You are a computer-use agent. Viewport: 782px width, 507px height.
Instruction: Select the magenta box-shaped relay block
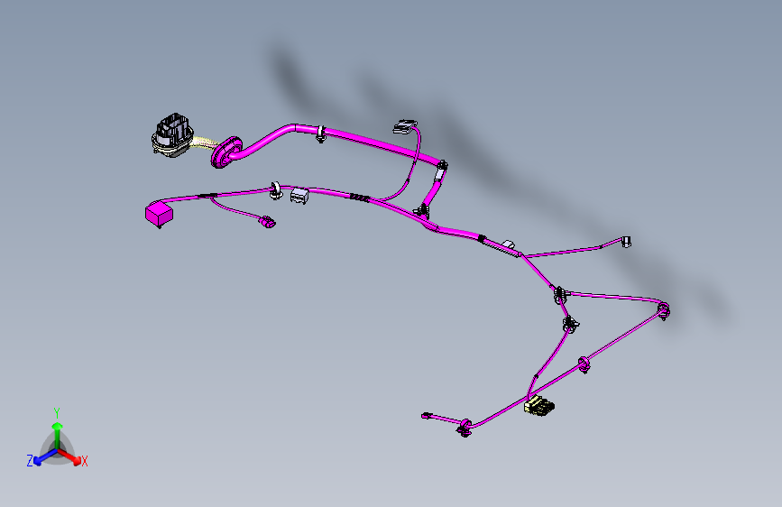[159, 214]
